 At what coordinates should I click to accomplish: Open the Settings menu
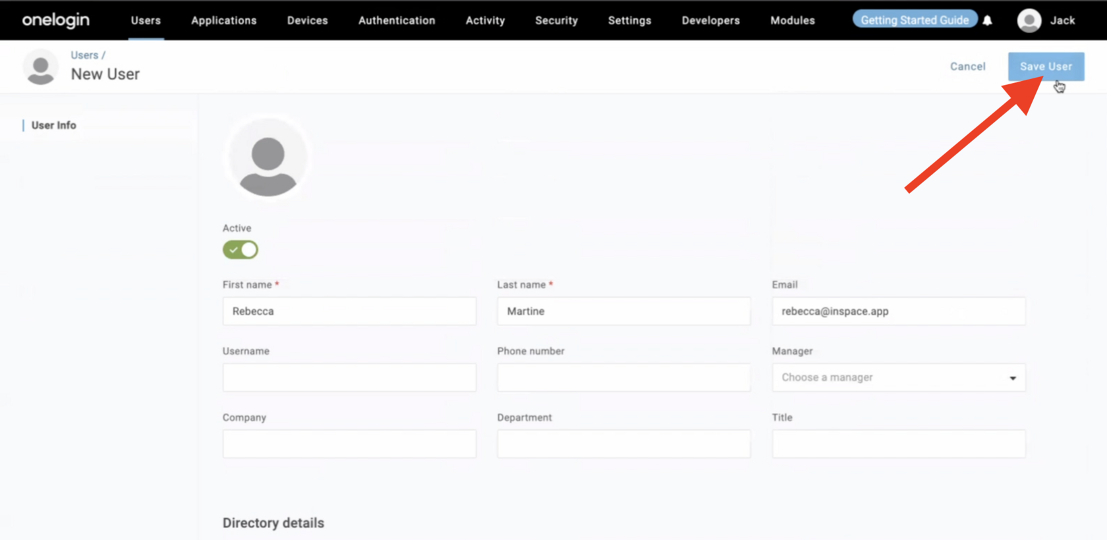click(x=629, y=20)
